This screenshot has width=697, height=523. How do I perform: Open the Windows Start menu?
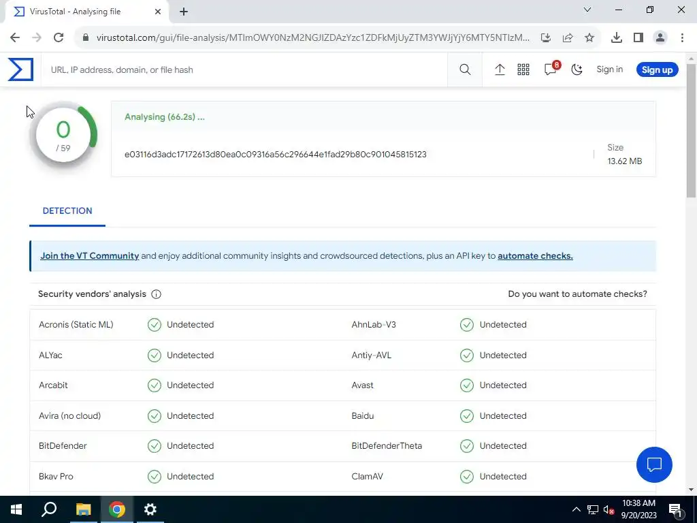pyautogui.click(x=16, y=509)
